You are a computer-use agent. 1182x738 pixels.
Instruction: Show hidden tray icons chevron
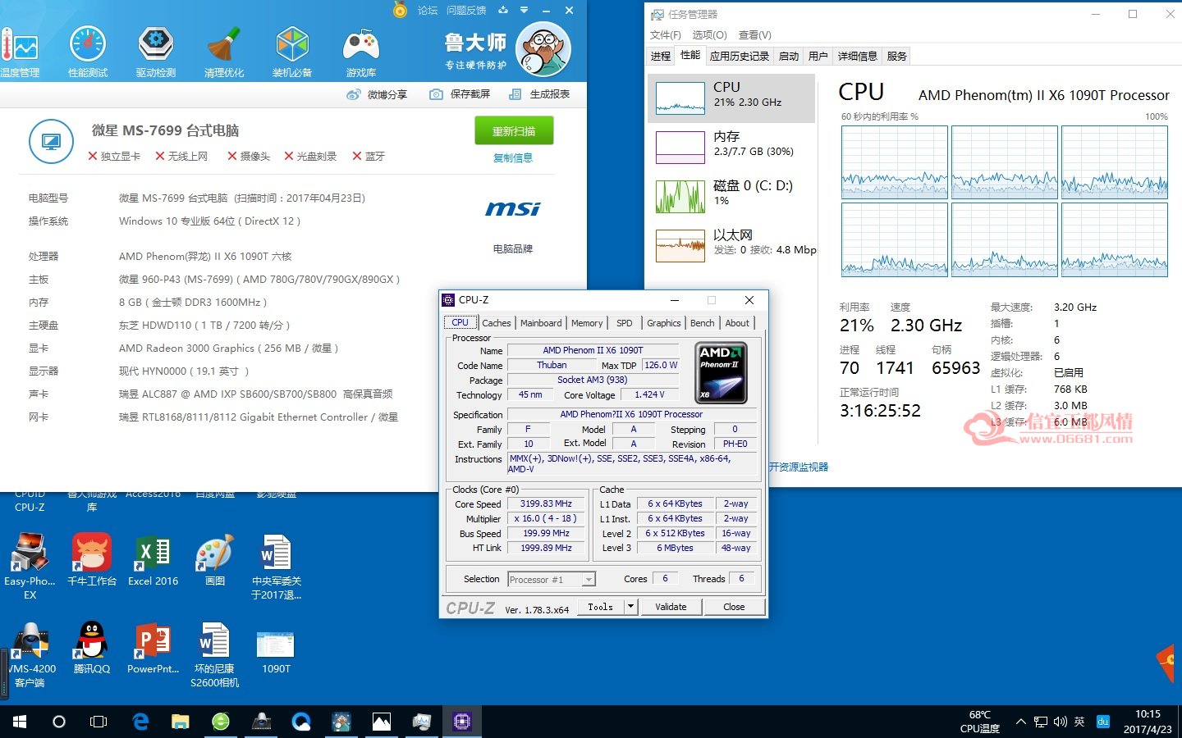coord(1020,722)
